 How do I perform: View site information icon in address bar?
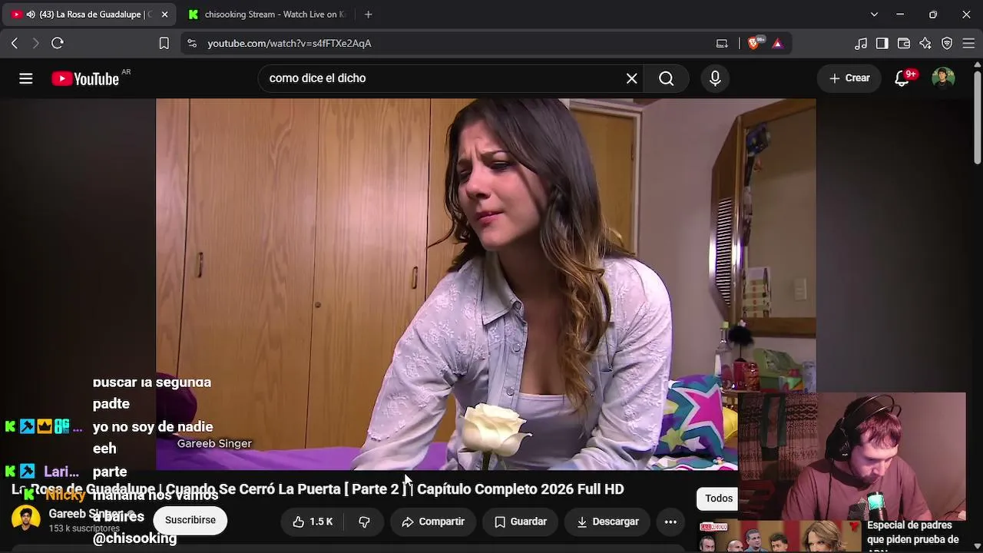[192, 43]
